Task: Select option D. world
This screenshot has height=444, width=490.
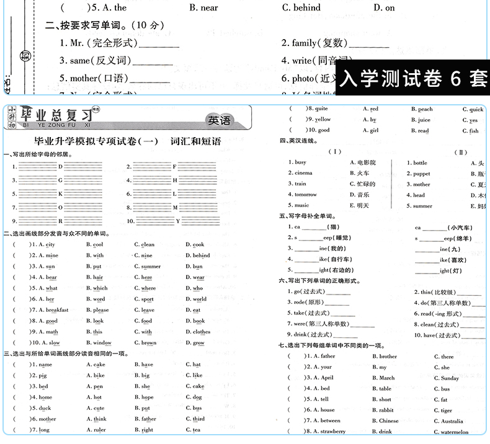Action: (x=196, y=300)
